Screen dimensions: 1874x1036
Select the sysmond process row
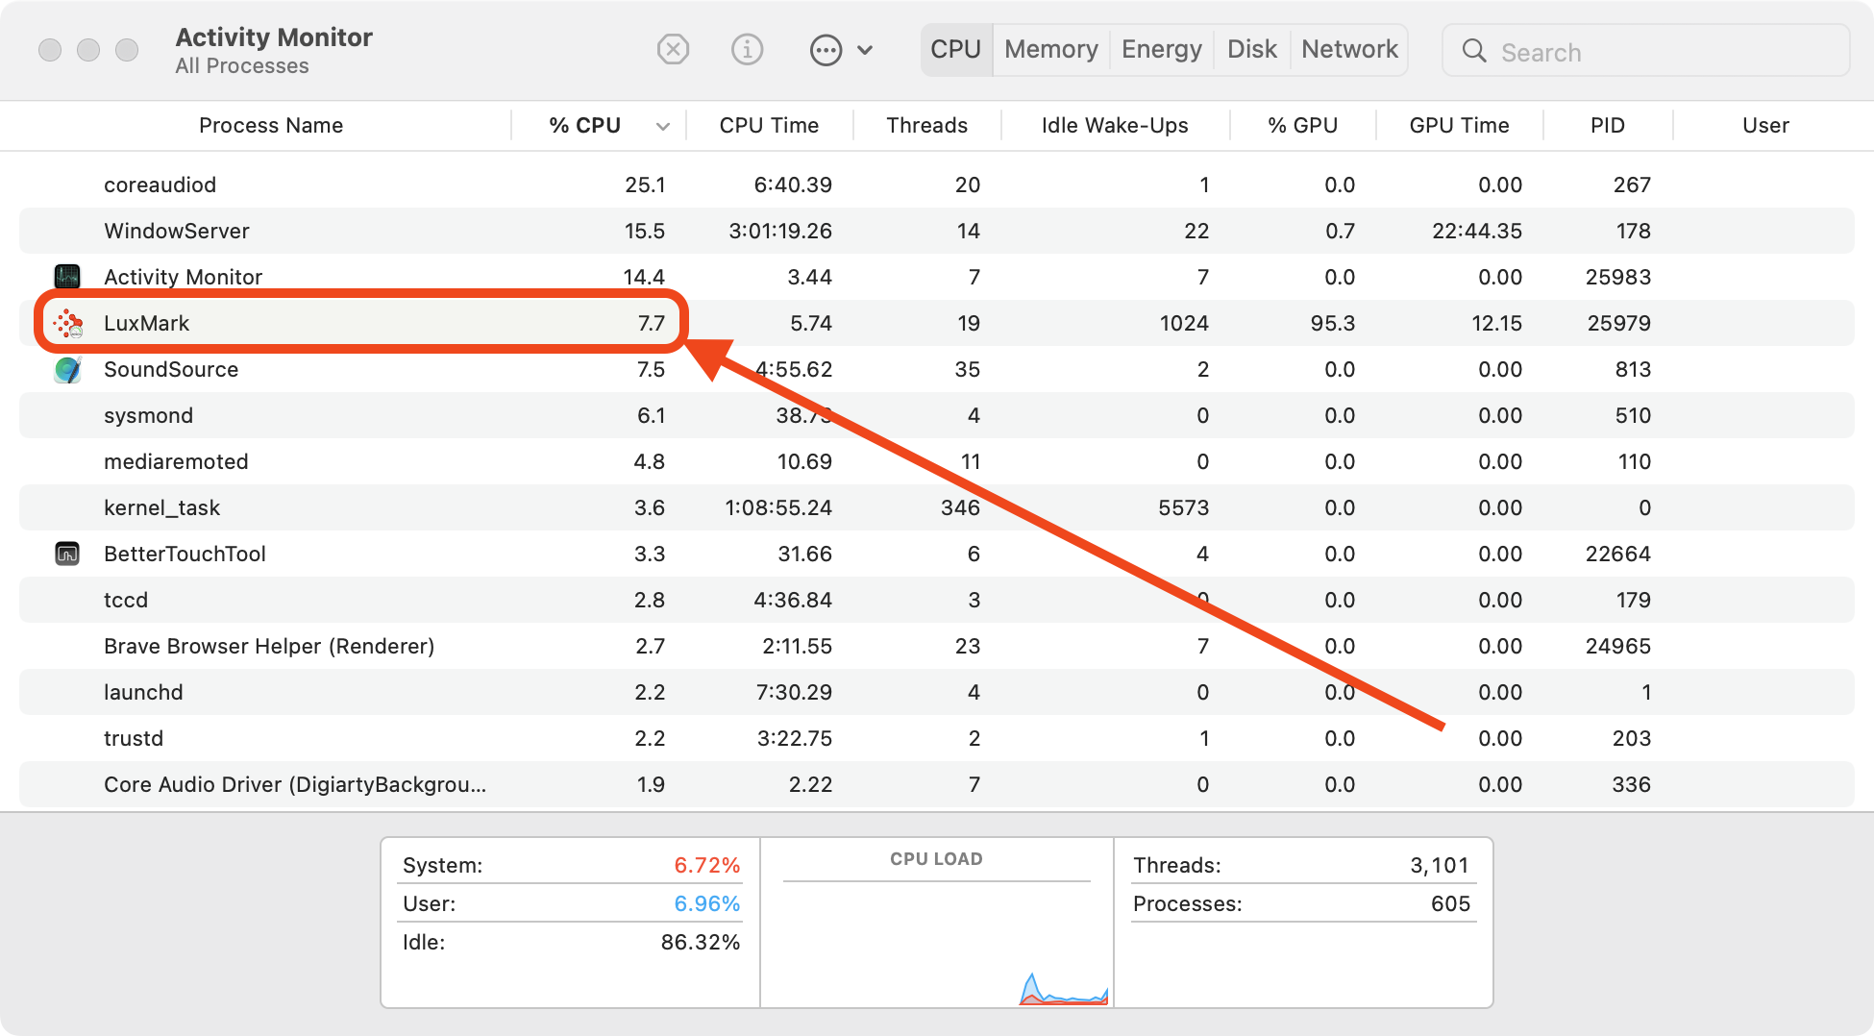point(937,415)
